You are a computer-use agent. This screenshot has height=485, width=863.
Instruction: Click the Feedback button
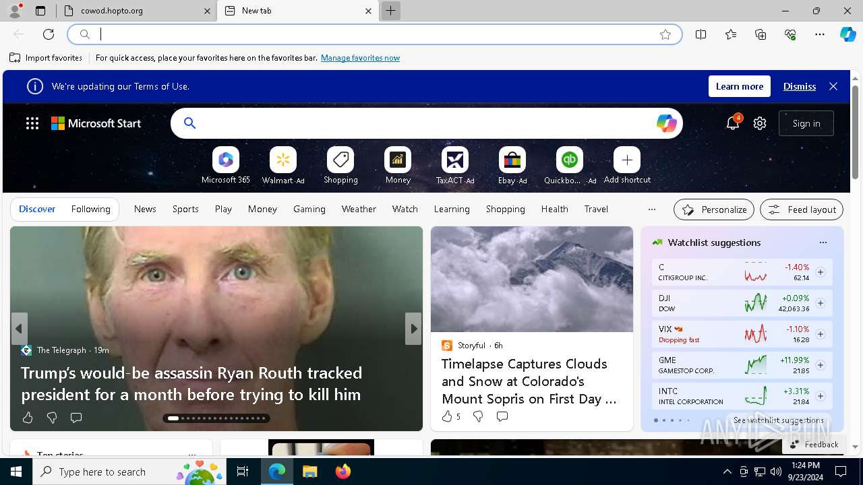pyautogui.click(x=814, y=445)
